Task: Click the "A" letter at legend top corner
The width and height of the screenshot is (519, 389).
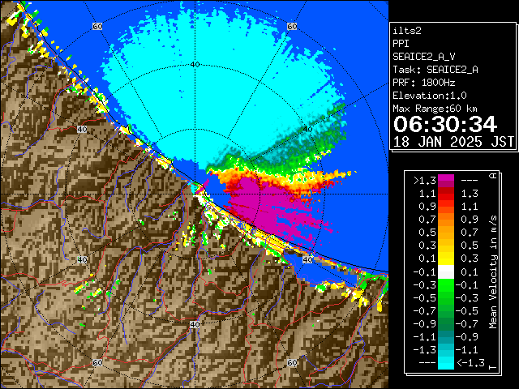Action: point(493,176)
